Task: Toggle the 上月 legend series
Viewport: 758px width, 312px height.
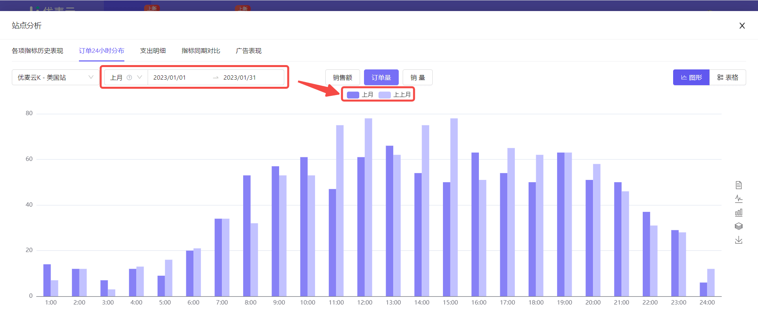Action: 360,95
